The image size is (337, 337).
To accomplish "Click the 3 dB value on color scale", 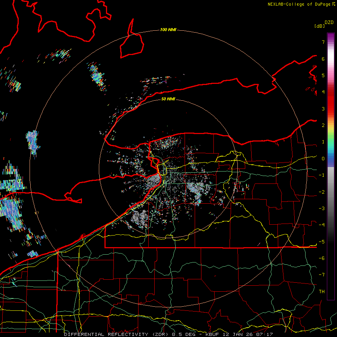I will [323, 109].
